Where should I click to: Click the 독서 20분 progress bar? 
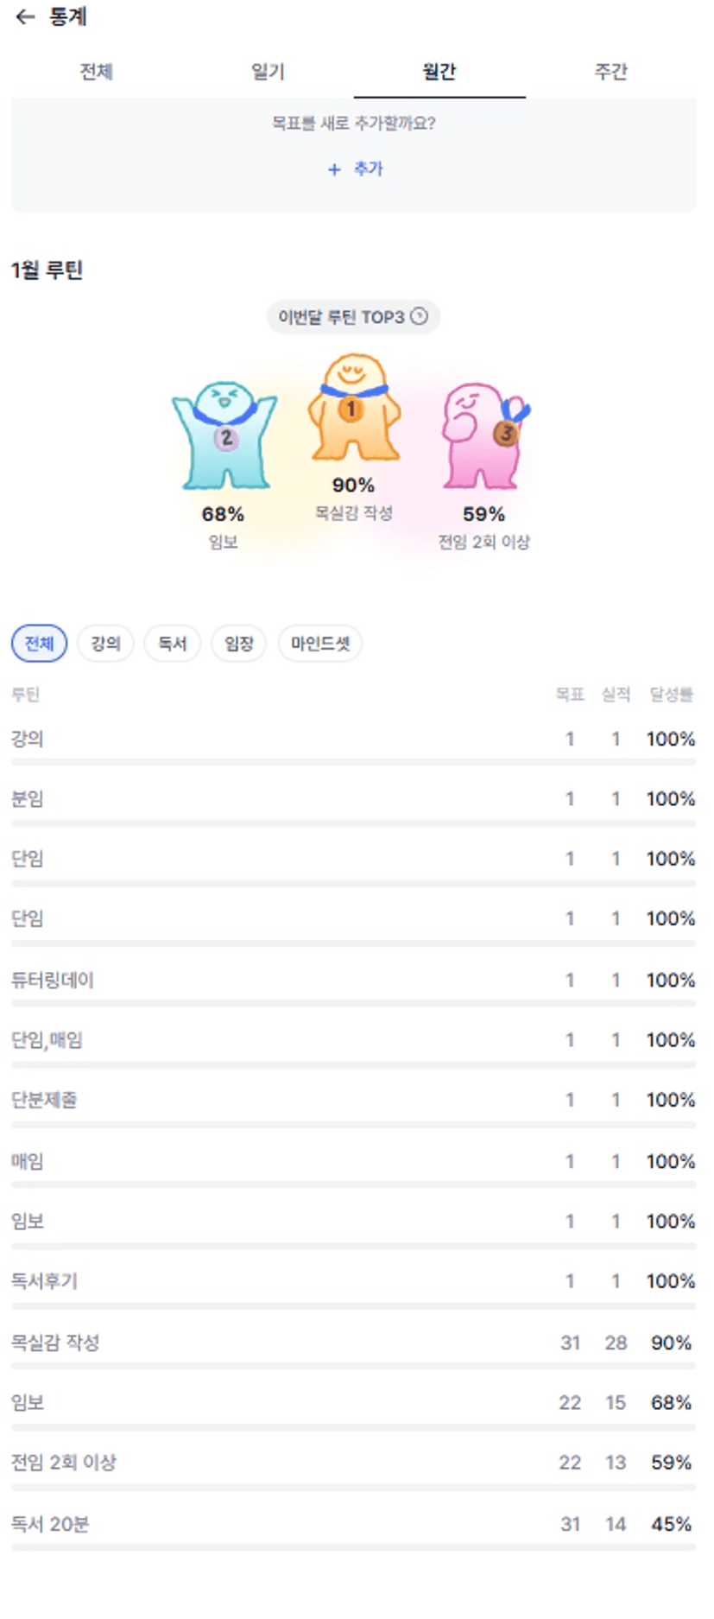pyautogui.click(x=353, y=1547)
